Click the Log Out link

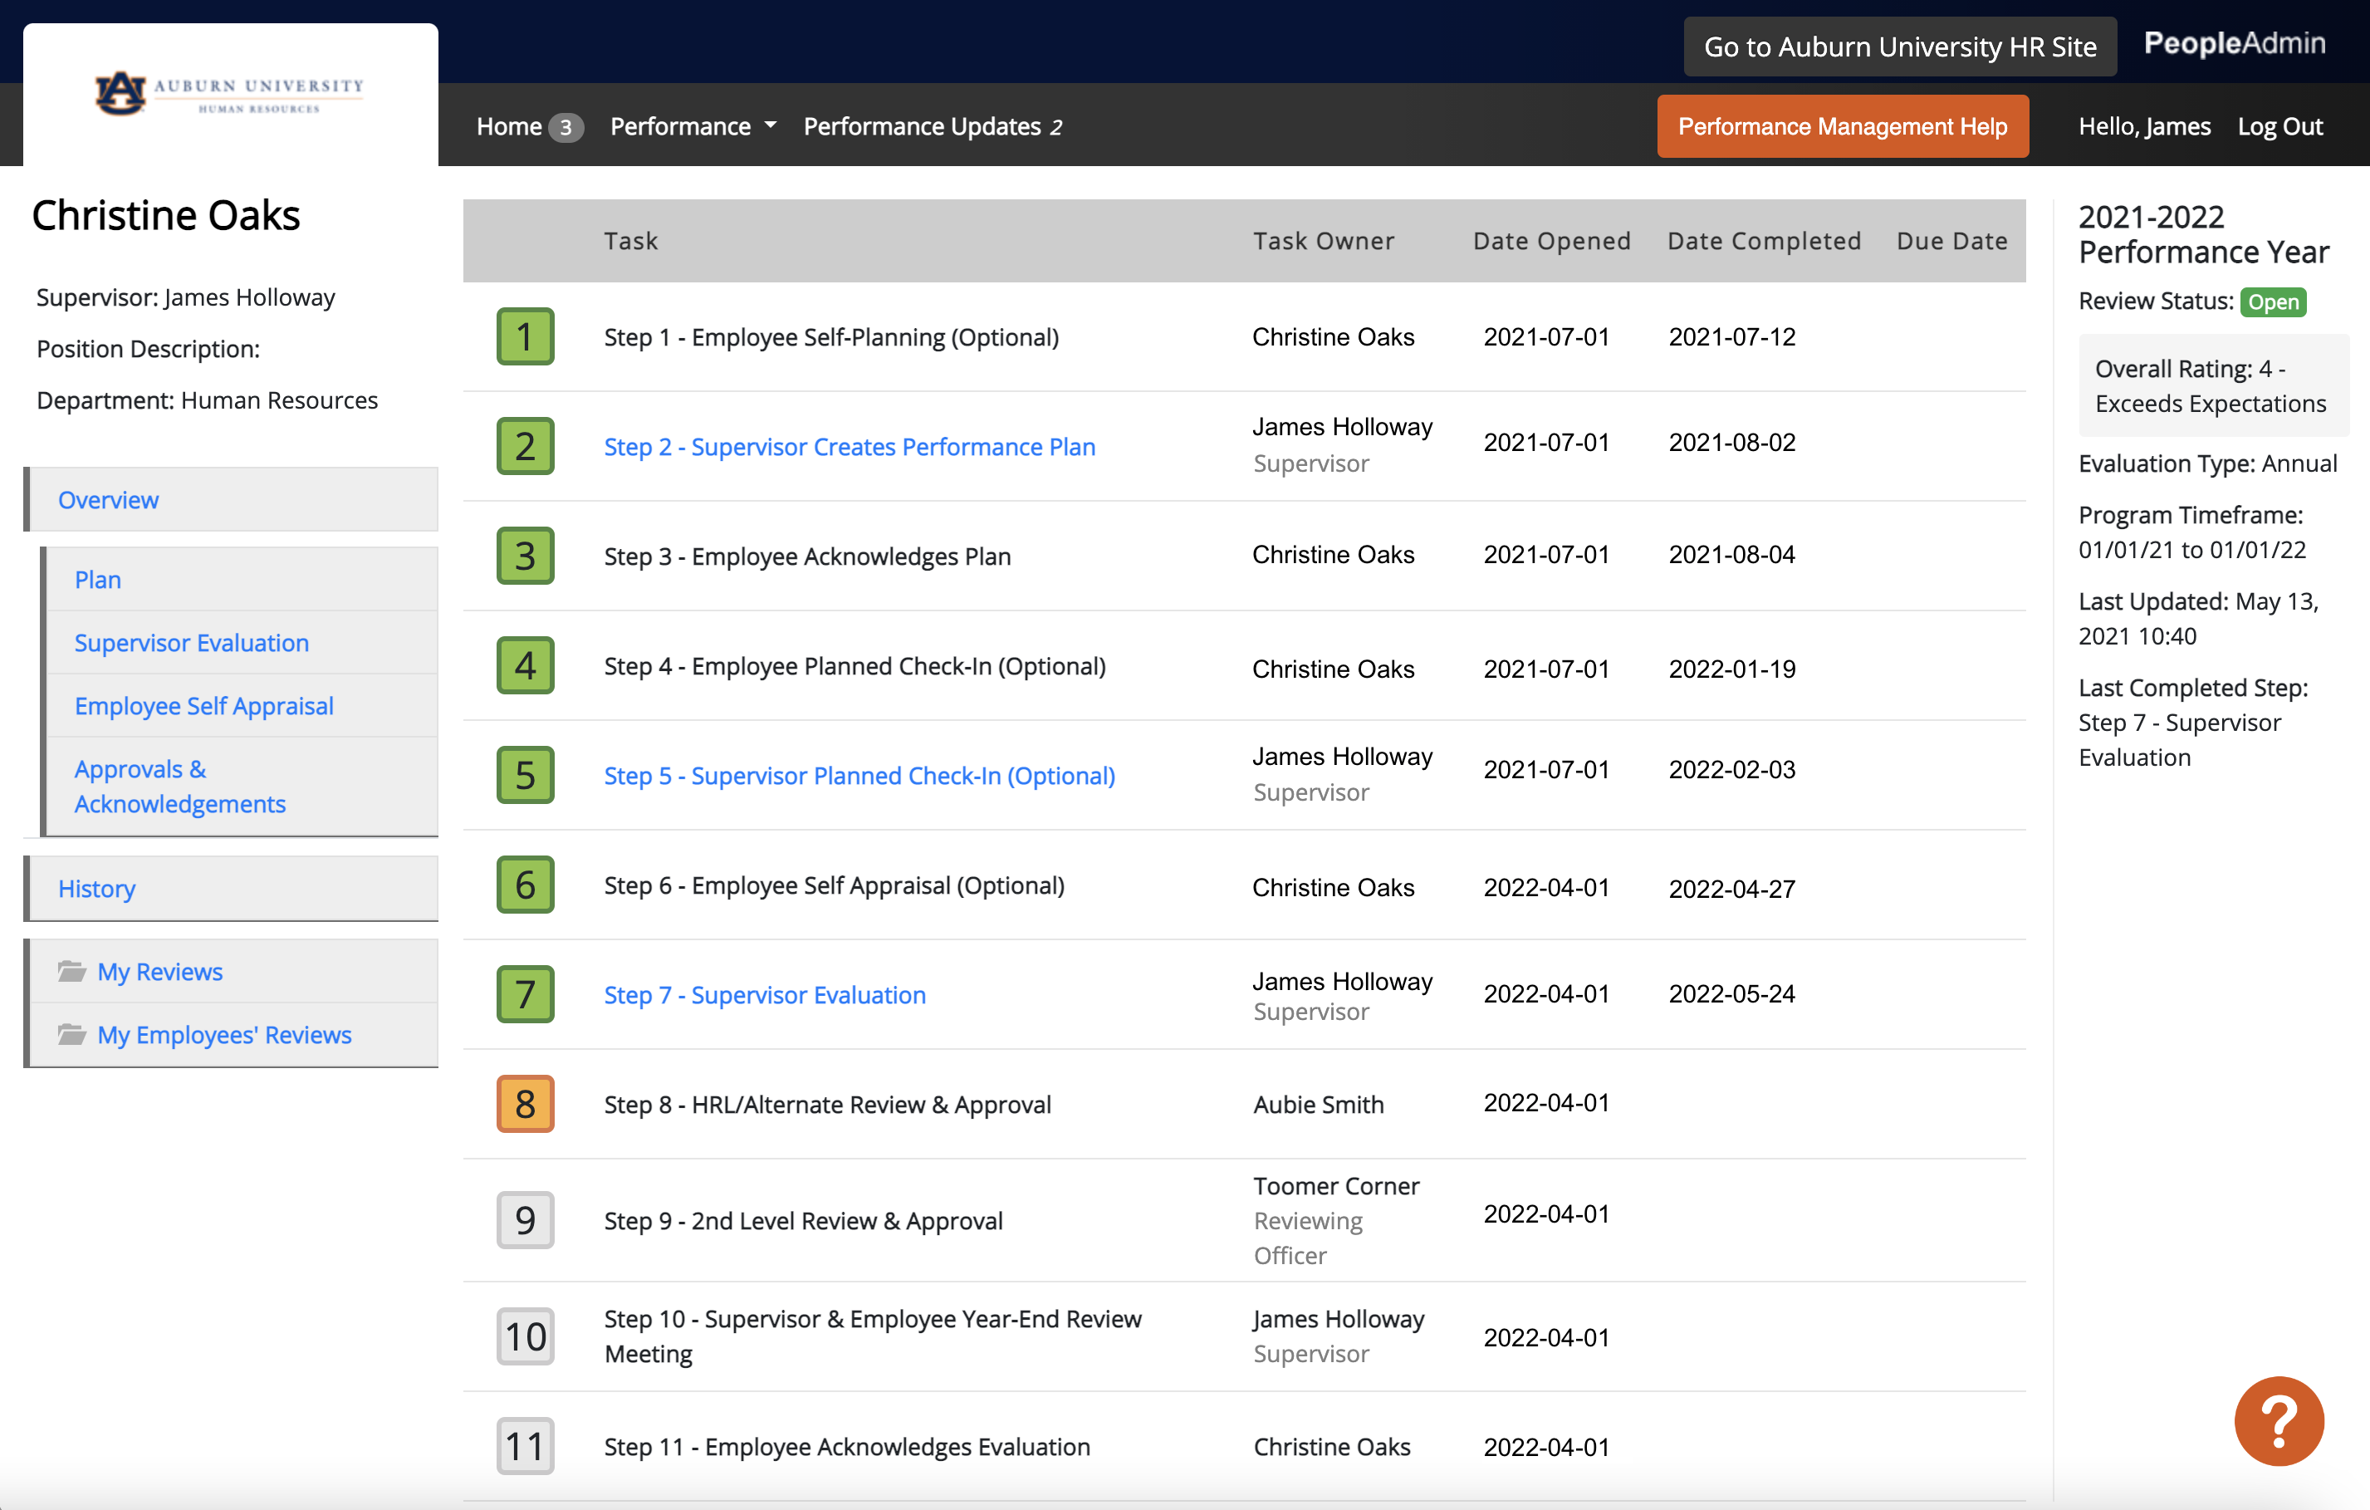coord(2279,126)
